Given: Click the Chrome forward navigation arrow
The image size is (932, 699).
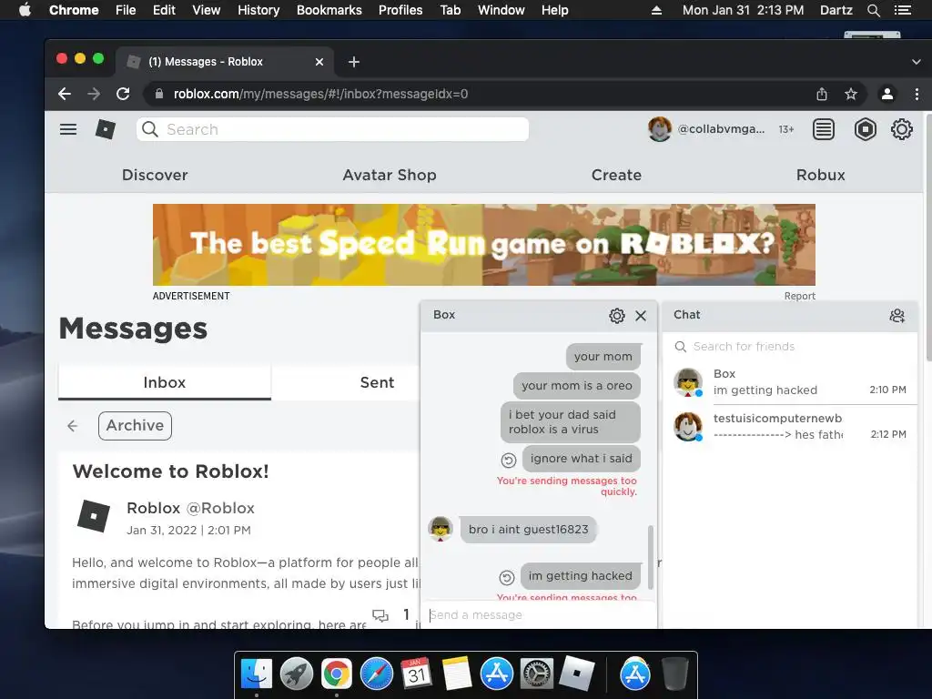Looking at the screenshot, I should click(x=94, y=94).
